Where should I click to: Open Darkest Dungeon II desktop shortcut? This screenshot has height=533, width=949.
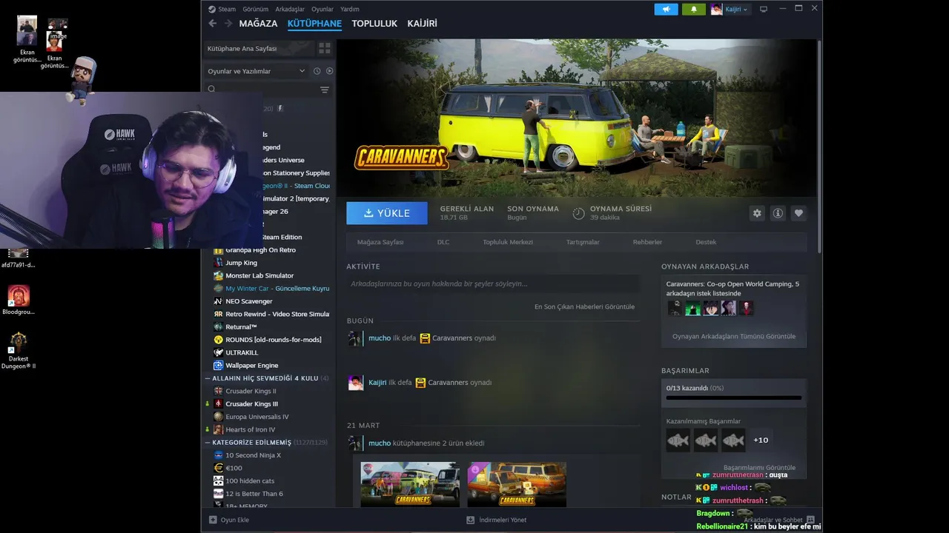[19, 342]
